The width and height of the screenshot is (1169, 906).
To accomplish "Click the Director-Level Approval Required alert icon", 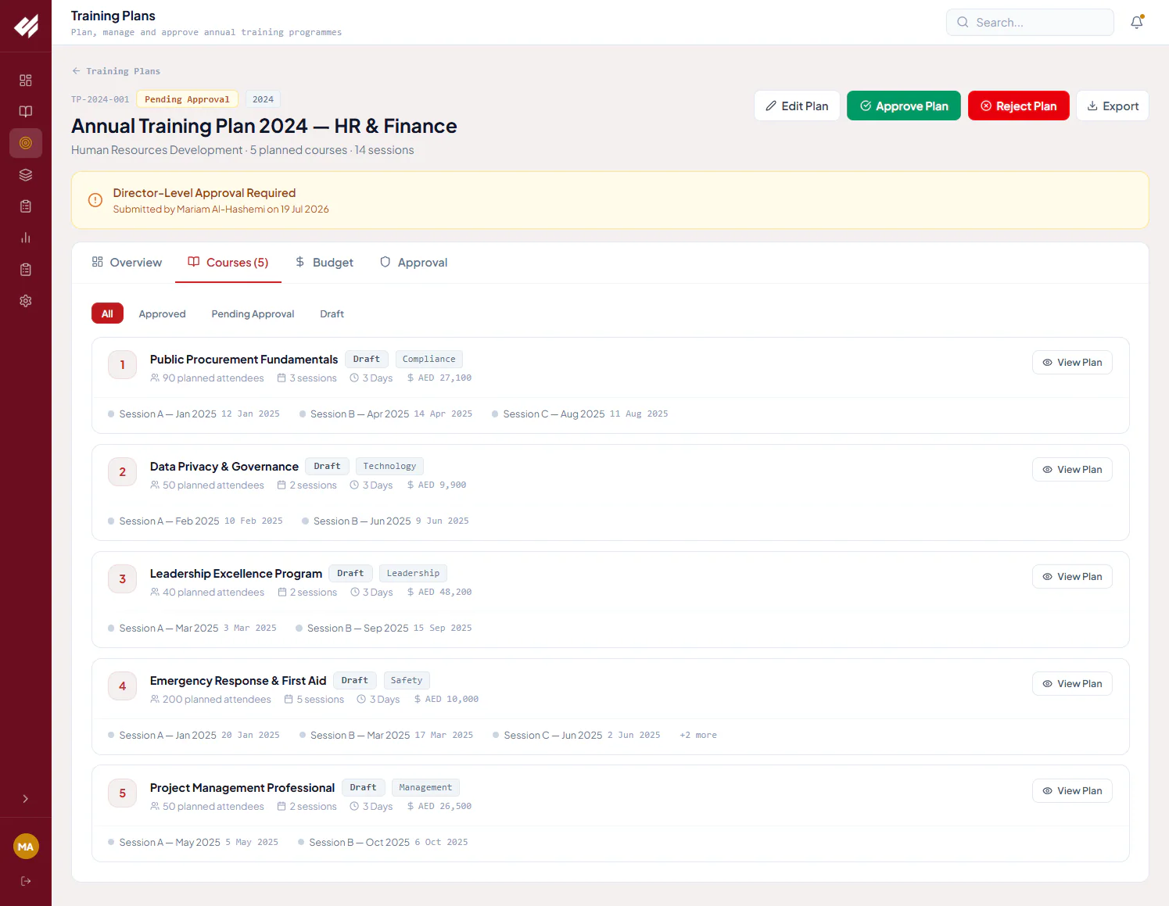I will (x=95, y=200).
